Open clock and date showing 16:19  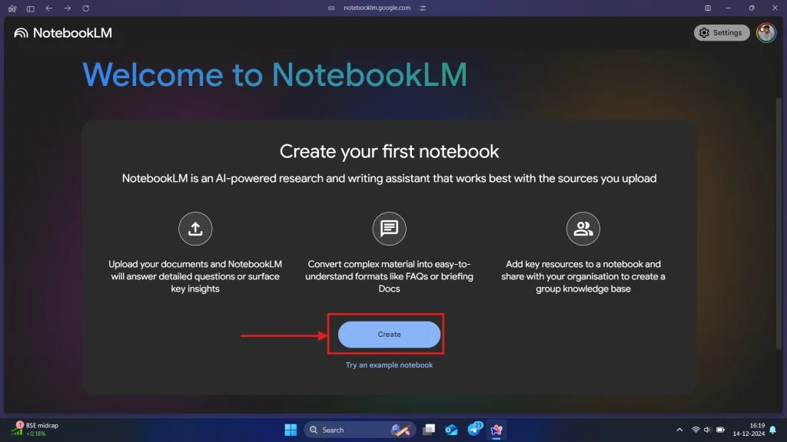tap(749, 430)
